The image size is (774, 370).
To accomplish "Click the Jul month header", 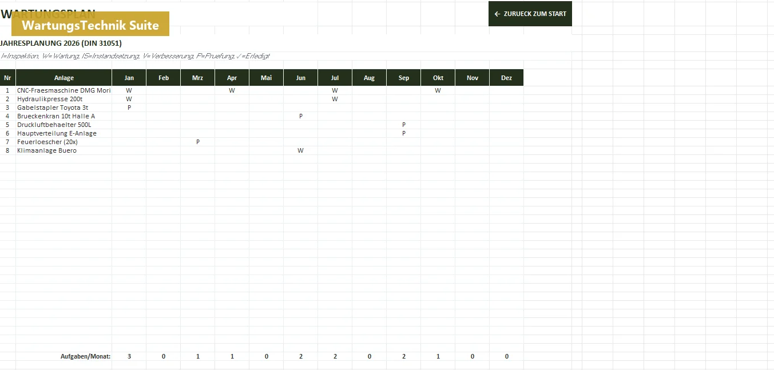I will coord(335,78).
